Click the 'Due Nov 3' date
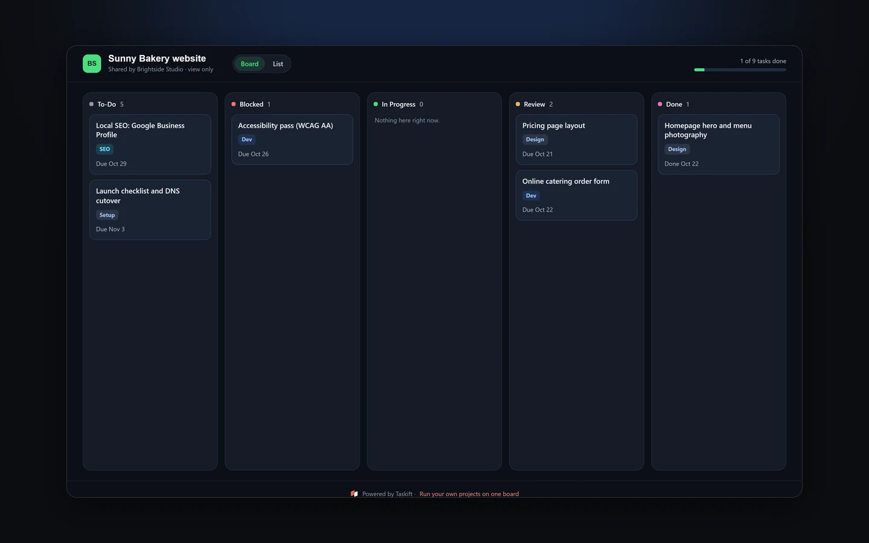Screen dimensions: 869x543 click(x=110, y=229)
